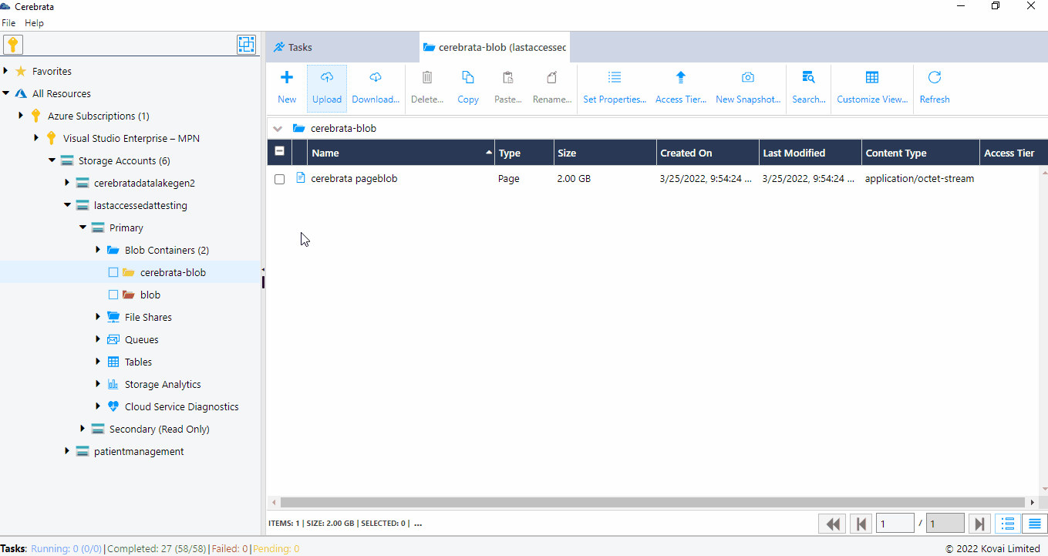
Task: Collapse the lastaccessedattesting storage account
Action: point(66,204)
